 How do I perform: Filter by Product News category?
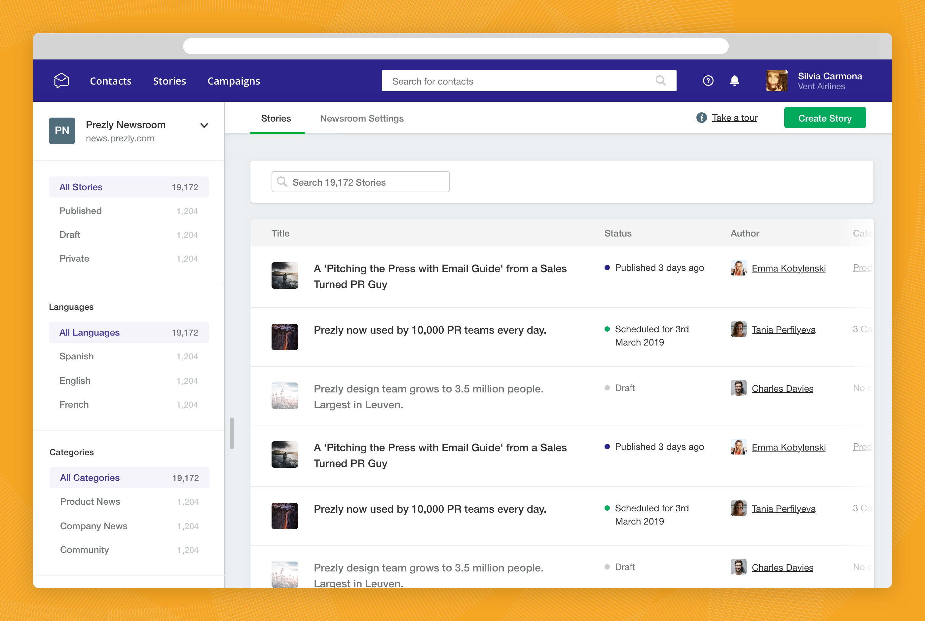129,502
